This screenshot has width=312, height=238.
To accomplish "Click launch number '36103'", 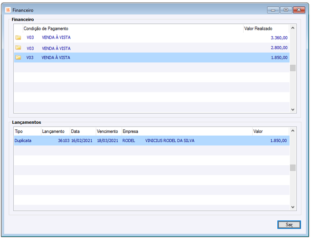I will coord(64,140).
